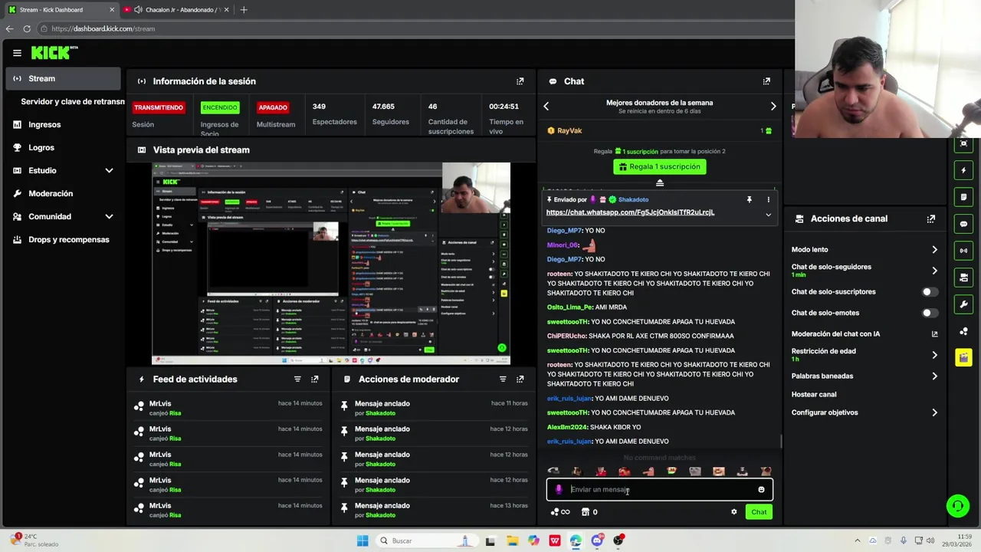Screen dimensions: 981x552
Task: Open the shop icon with 0 count
Action: point(589,512)
